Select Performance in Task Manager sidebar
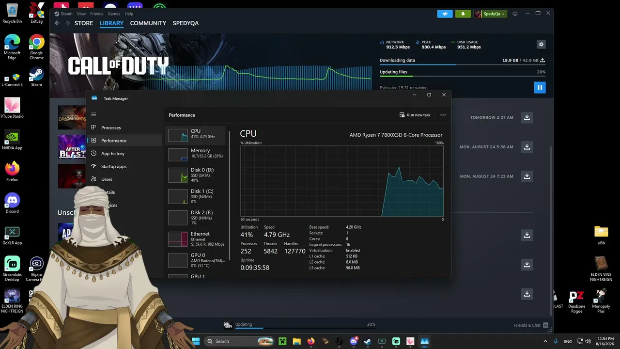The width and height of the screenshot is (620, 349). tap(124, 141)
